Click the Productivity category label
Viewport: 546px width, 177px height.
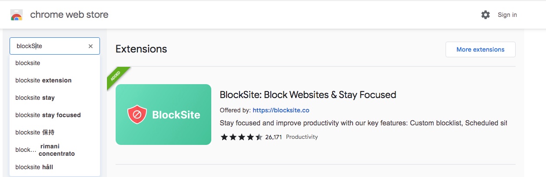pyautogui.click(x=302, y=137)
